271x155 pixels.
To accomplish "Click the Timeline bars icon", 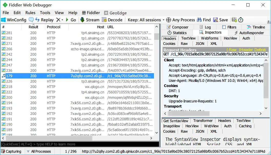I will (x=249, y=27).
